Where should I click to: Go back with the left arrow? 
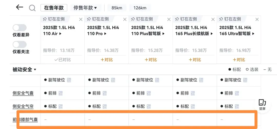tap(19, 7)
